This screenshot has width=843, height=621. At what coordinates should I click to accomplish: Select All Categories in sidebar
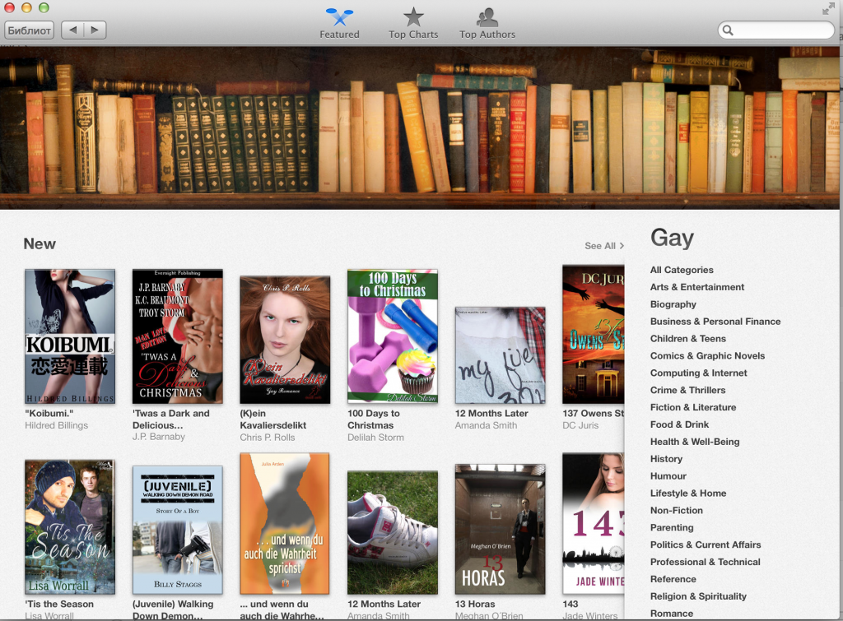click(x=682, y=270)
